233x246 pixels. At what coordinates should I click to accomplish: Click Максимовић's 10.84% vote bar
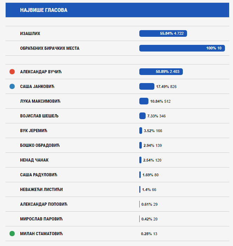pyautogui.click(x=144, y=101)
